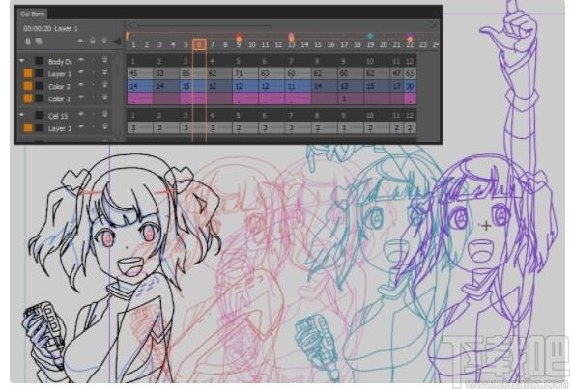This screenshot has height=389, width=572.
Task: Select frame 13 on the timeline ruler
Action: click(x=291, y=44)
